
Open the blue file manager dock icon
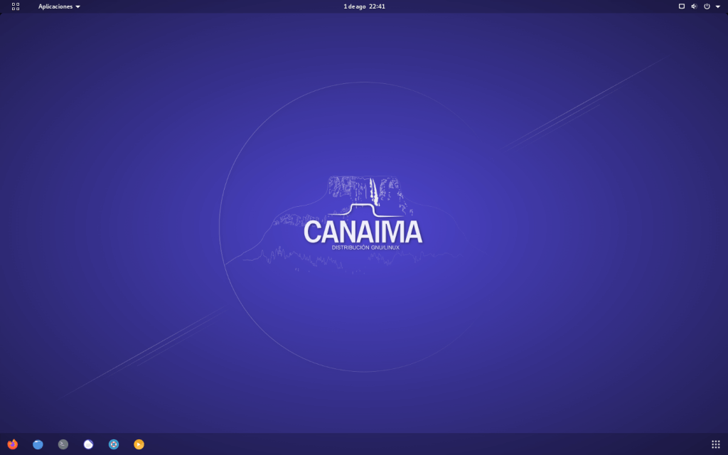pos(38,444)
